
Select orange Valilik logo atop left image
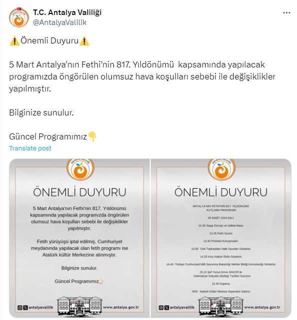click(80, 169)
